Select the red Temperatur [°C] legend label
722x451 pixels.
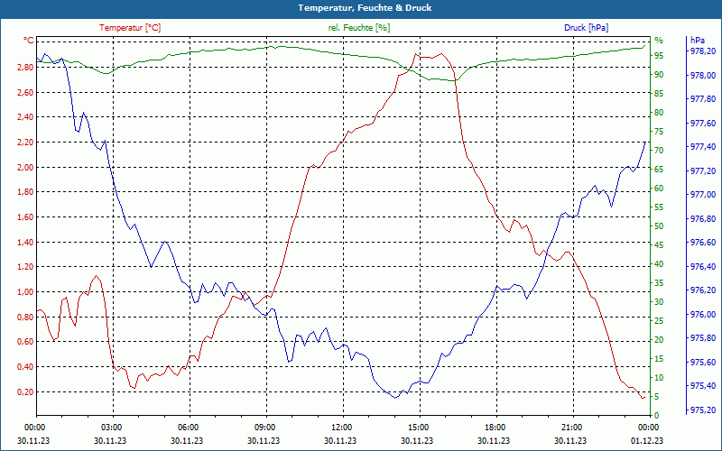[x=130, y=28]
